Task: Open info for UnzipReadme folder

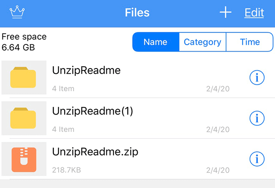Action: point(257,78)
